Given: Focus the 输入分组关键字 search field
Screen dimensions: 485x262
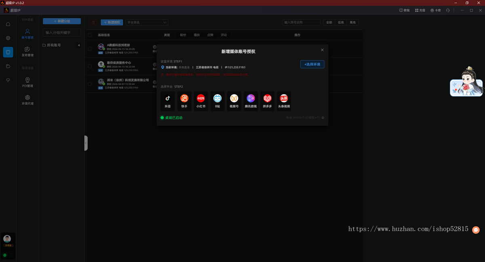Looking at the screenshot, I should (62, 32).
